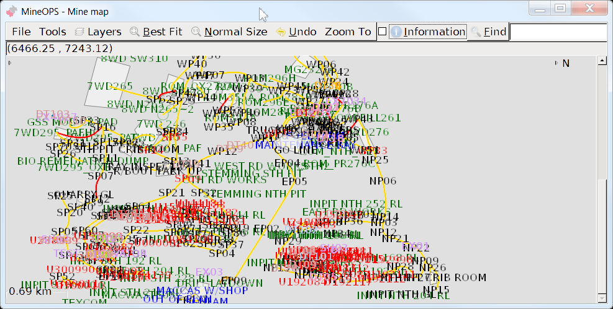Select the NP25 map label
Image resolution: width=613 pixels, height=309 pixels.
tap(375, 160)
